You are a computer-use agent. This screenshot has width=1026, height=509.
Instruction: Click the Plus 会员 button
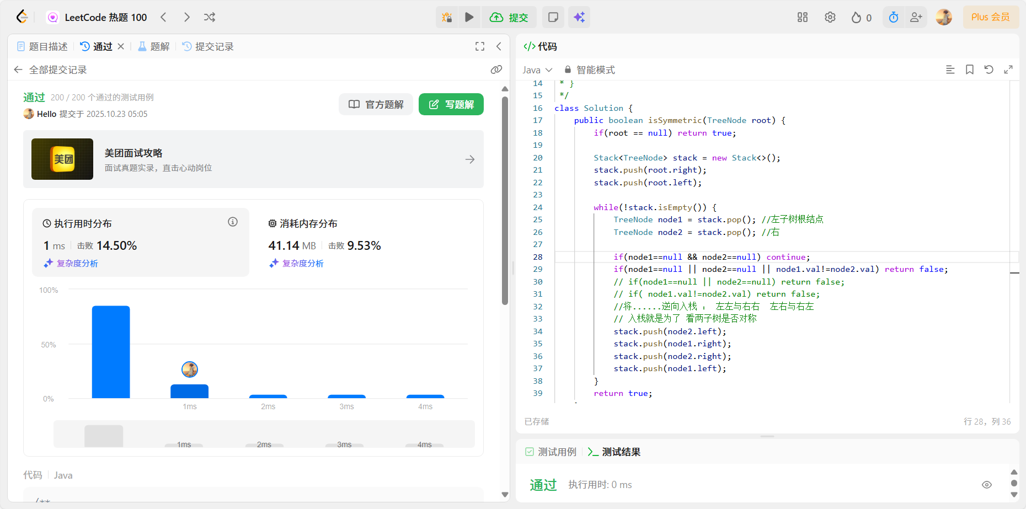[x=991, y=17]
